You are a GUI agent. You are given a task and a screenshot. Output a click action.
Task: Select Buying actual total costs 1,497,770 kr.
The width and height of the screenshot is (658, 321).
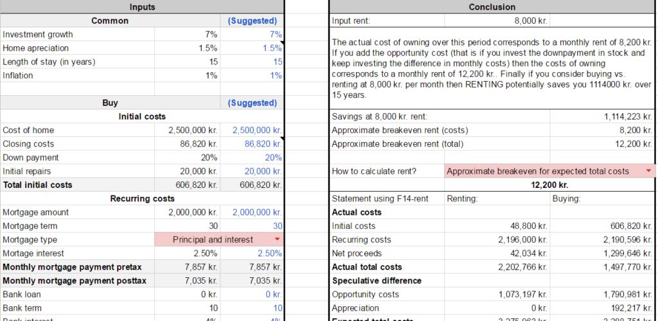pos(602,267)
